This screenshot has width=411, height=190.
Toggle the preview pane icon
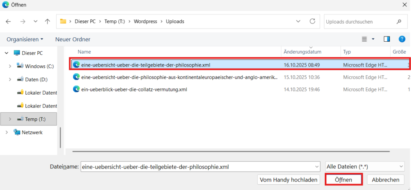(387, 39)
